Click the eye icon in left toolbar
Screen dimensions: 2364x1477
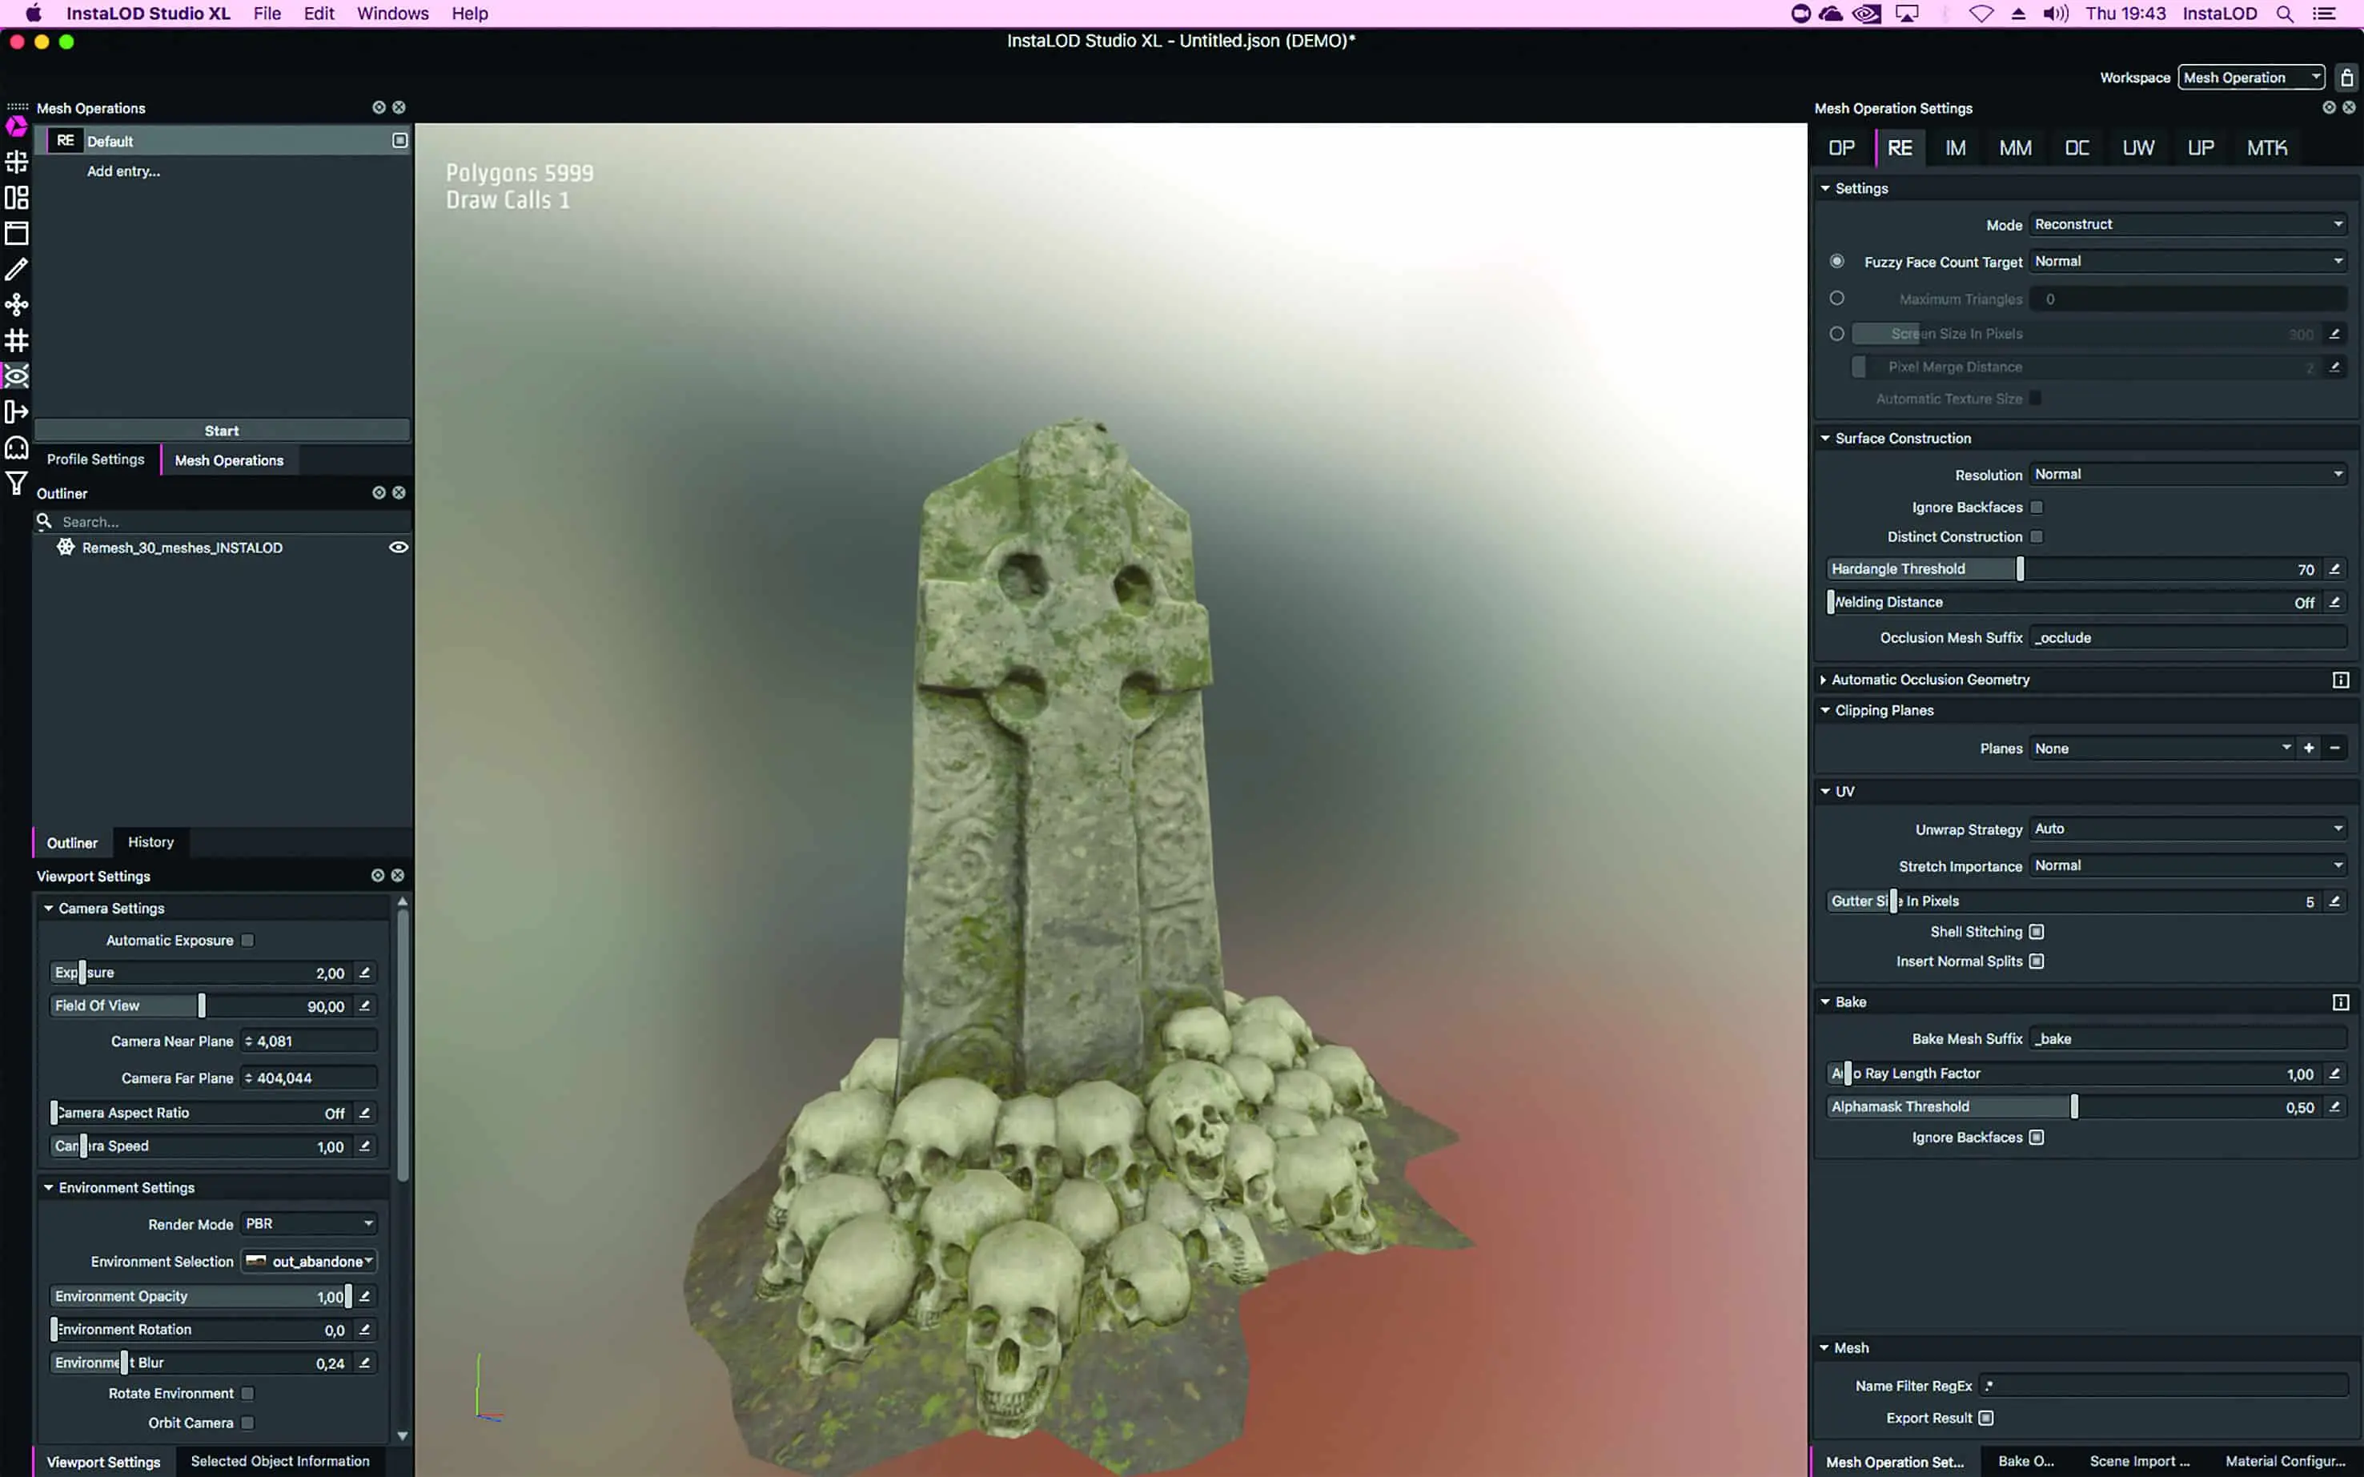(17, 376)
